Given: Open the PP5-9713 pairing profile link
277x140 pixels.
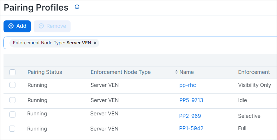Looking at the screenshot, I should pos(191,100).
